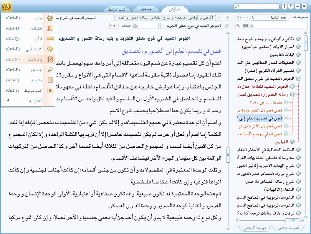Switch to the آگاهی و گواهی document tab
The height and width of the screenshot is (234, 311).
tap(165, 18)
